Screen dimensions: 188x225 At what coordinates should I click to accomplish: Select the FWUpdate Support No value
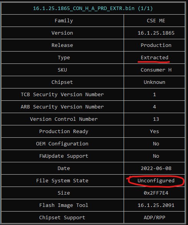[x=156, y=156]
